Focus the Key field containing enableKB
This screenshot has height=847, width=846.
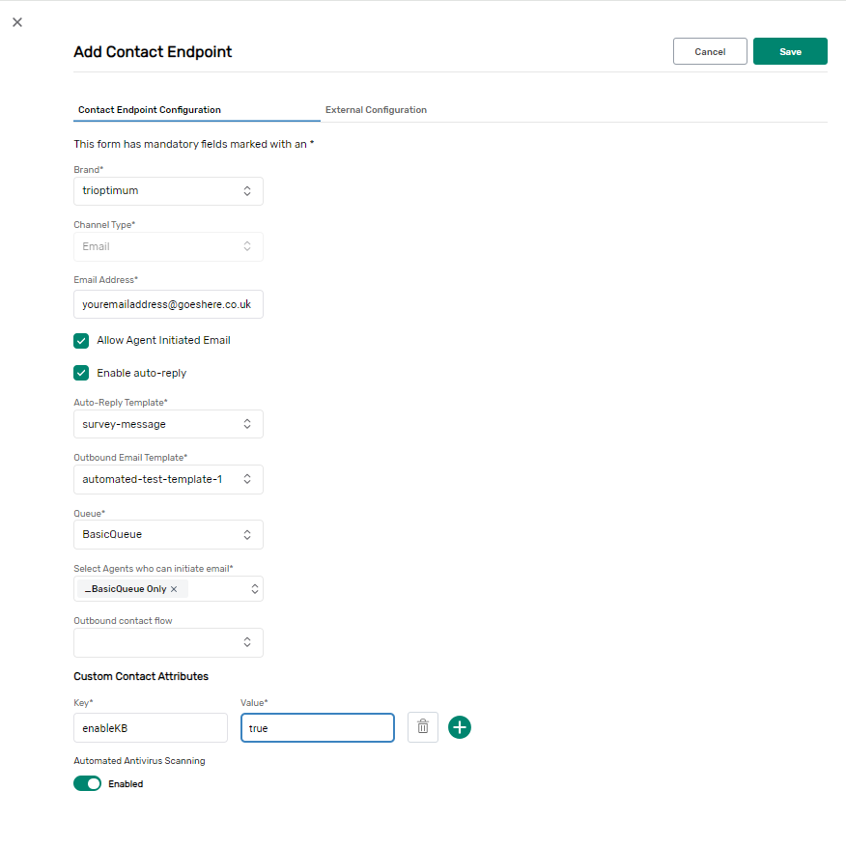[150, 727]
